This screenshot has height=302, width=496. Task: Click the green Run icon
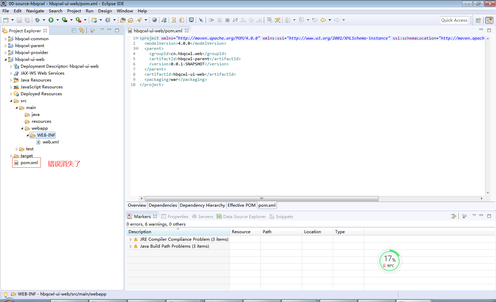[51, 20]
